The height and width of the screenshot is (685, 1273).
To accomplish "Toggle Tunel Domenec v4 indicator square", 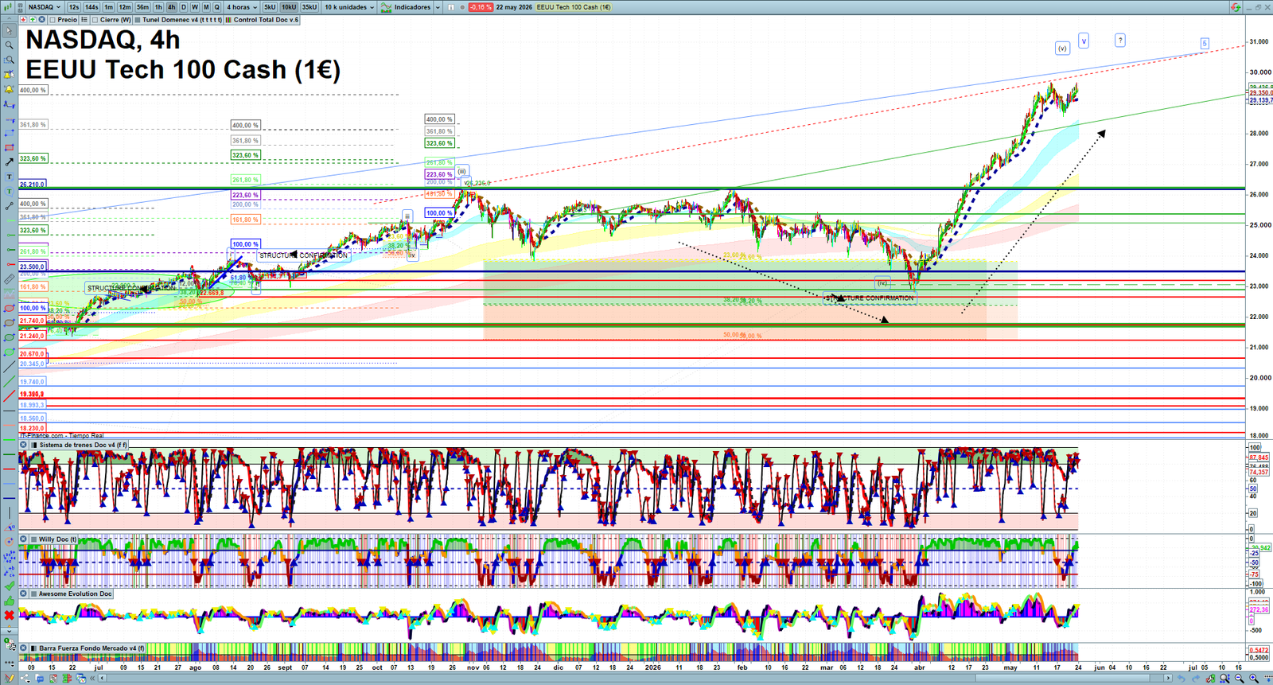I will click(138, 20).
